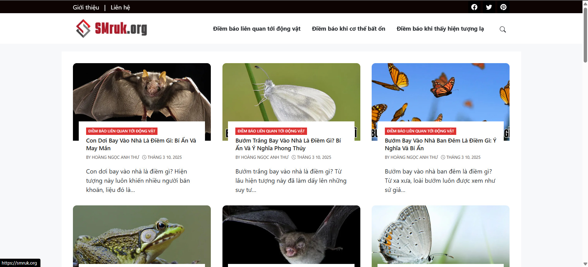The height and width of the screenshot is (267, 588).
Task: Open article title Con Dơi Bay Vào Nhà
Action: [141, 144]
